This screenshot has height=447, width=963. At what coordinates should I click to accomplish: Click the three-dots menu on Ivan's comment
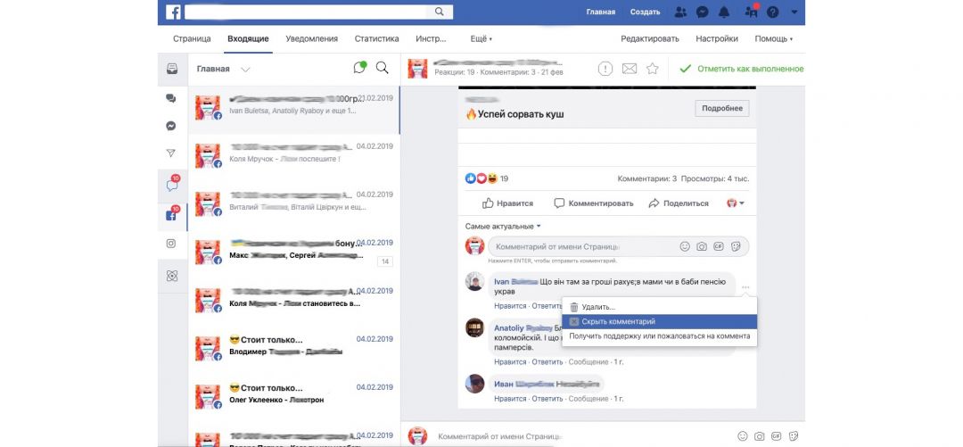tap(745, 287)
